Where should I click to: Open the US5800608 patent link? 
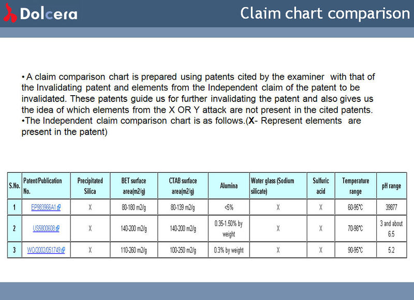click(x=43, y=228)
